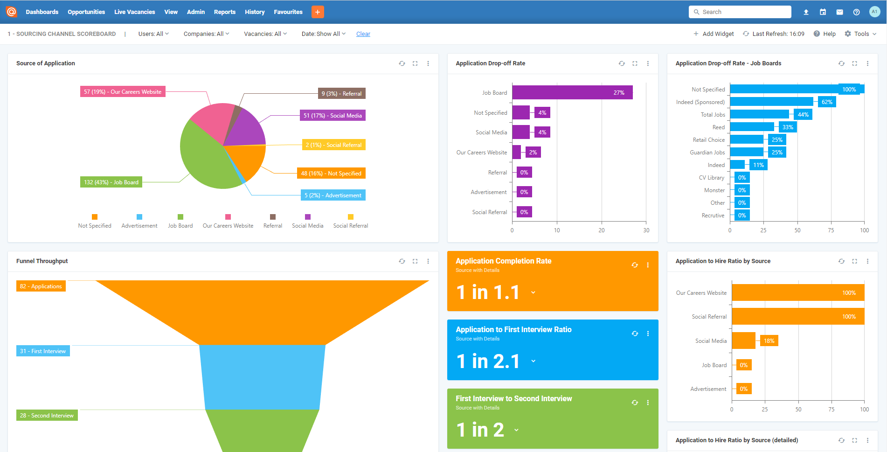Expand Source of Application to fullscreen
The image size is (887, 452).
tap(415, 63)
